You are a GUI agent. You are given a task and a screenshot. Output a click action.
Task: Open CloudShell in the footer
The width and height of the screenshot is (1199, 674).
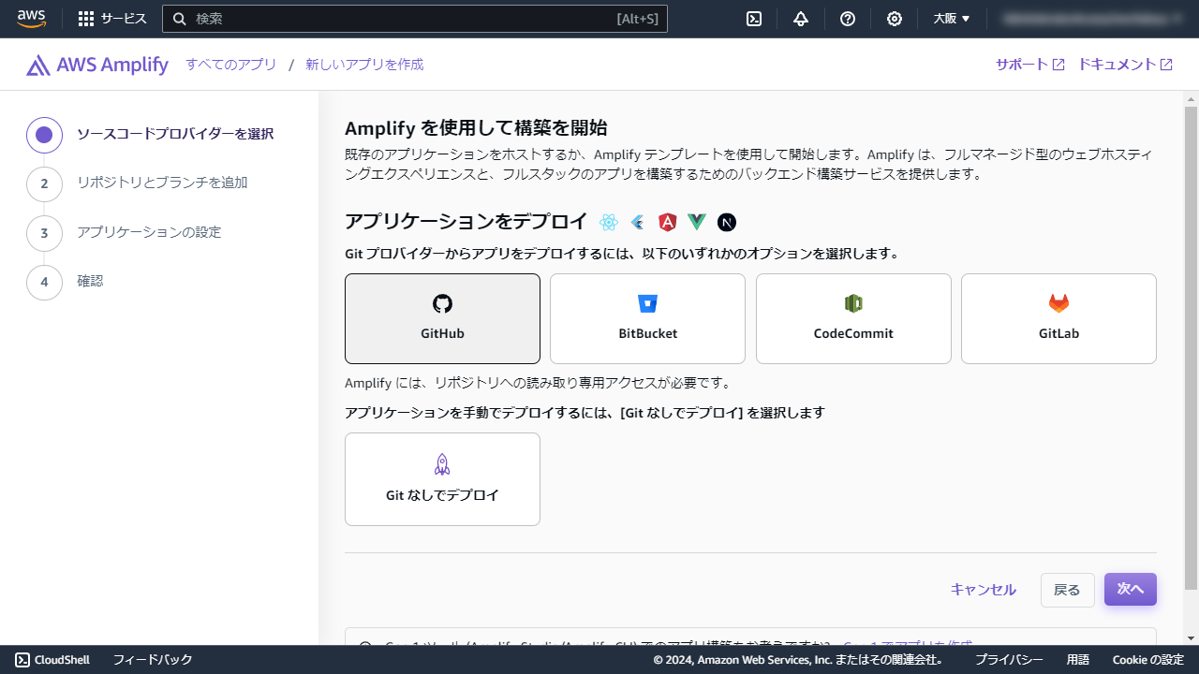[x=52, y=660]
